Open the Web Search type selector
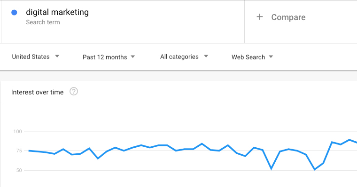This screenshot has width=357, height=187. (x=248, y=57)
